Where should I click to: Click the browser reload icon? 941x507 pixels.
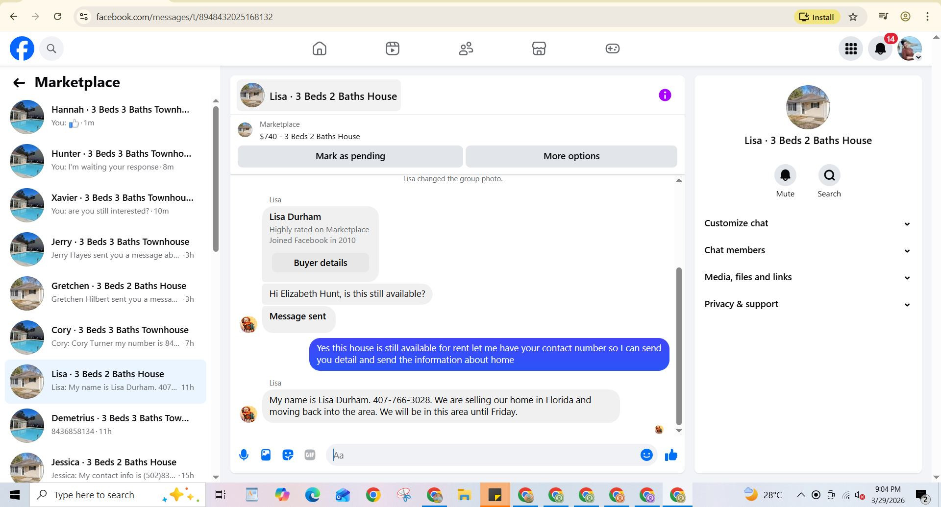[57, 17]
